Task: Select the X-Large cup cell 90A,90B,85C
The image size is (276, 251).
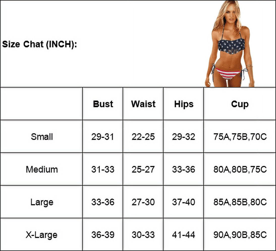Action: pos(240,235)
